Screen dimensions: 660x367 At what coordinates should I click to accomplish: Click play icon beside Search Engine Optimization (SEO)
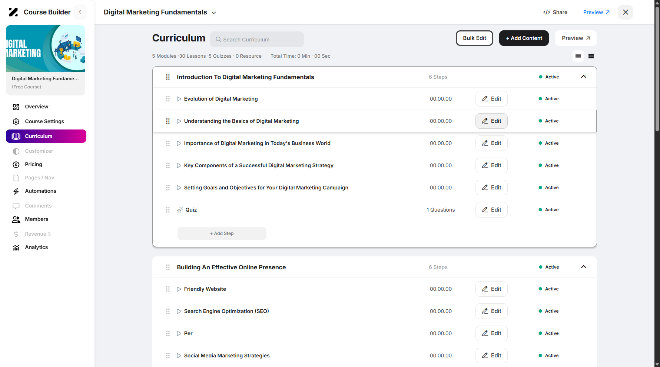(179, 311)
